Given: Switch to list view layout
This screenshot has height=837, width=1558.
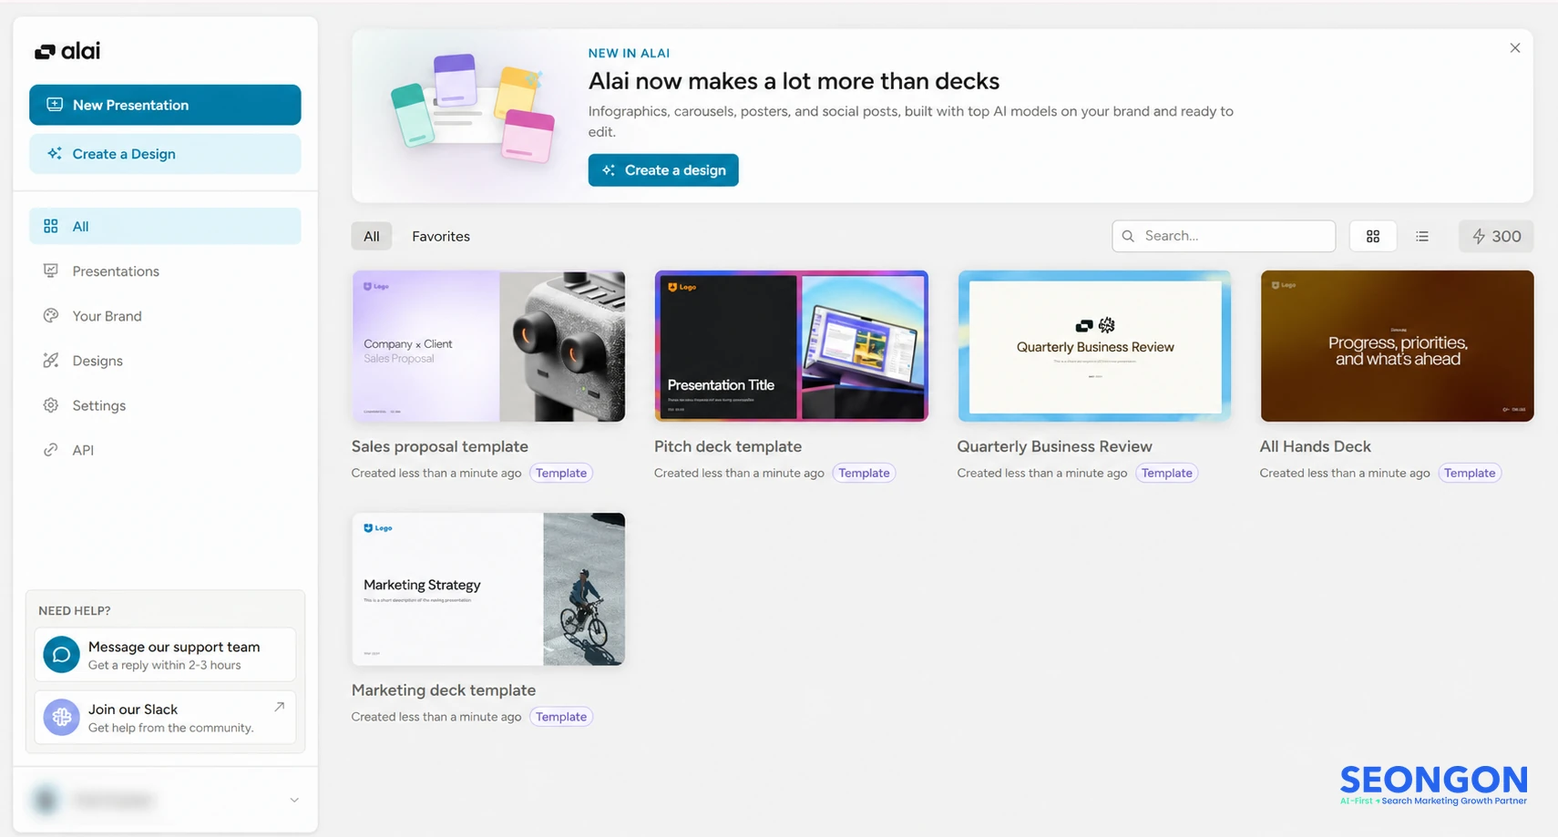Looking at the screenshot, I should tap(1422, 236).
